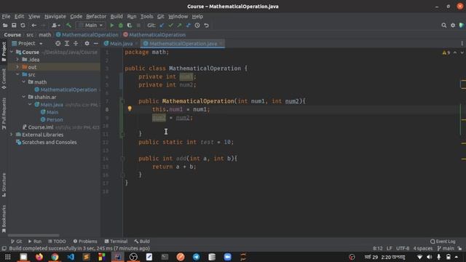This screenshot has height=262, width=466.
Task: Navigate back with the left arrow
Action: click(x=33, y=25)
